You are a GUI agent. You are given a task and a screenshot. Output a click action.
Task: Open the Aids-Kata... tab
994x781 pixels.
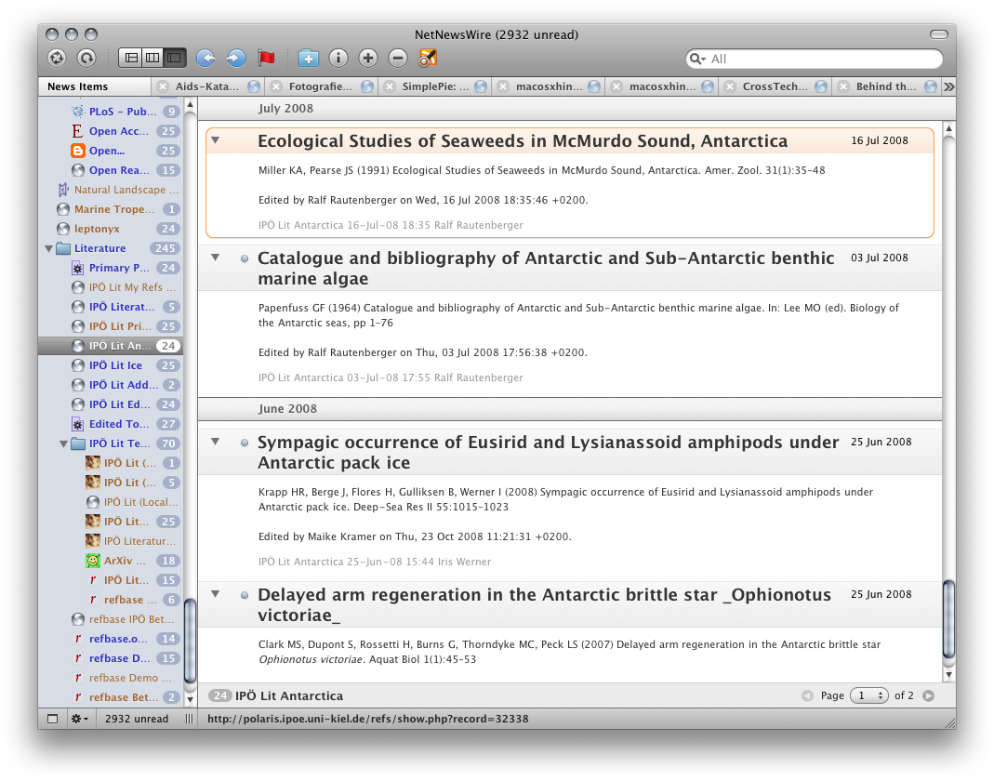(207, 86)
